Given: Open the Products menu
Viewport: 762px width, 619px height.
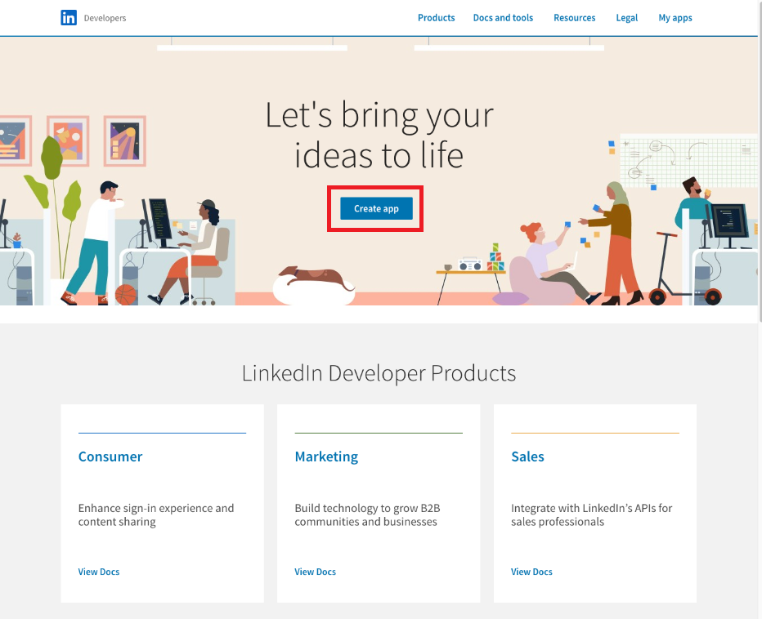Looking at the screenshot, I should [436, 18].
